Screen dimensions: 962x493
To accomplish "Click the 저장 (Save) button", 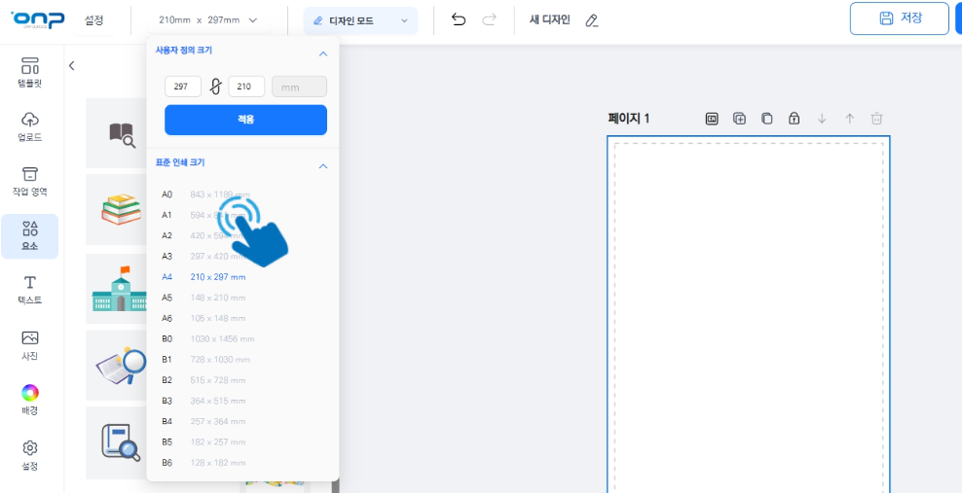I will tap(899, 18).
